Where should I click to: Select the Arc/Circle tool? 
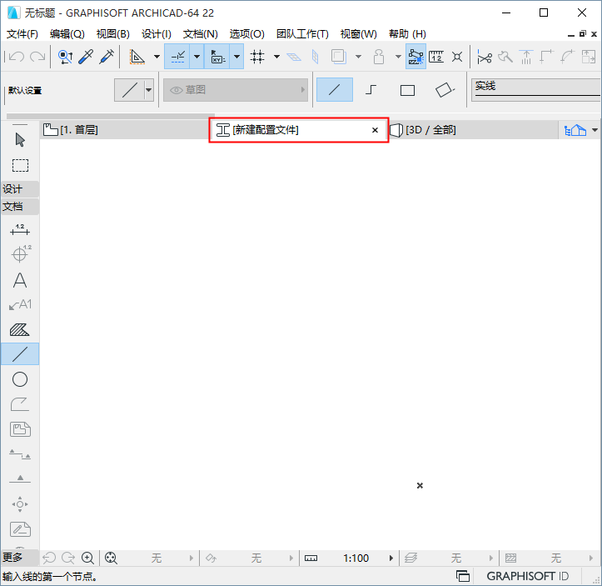(20, 379)
